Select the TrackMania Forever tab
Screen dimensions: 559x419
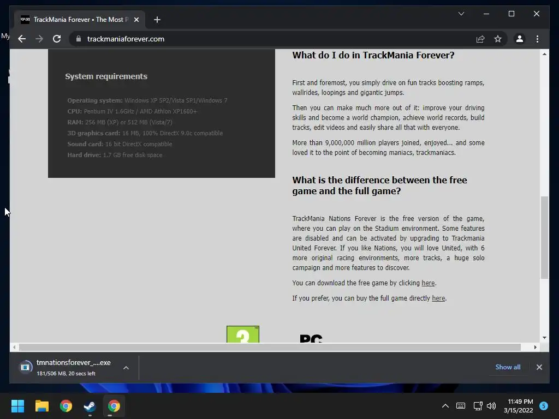click(x=80, y=20)
